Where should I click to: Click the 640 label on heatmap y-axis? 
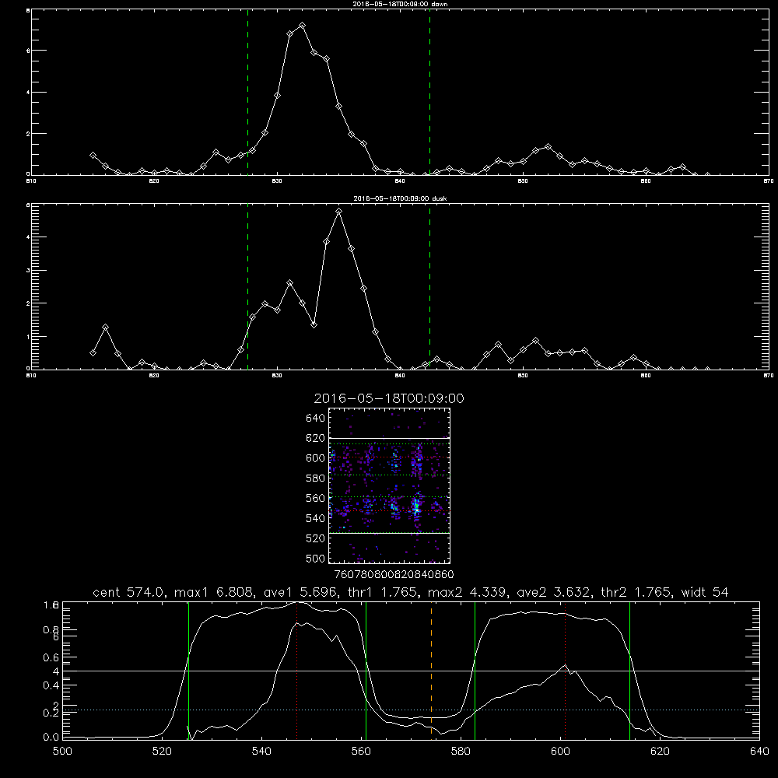(x=316, y=419)
